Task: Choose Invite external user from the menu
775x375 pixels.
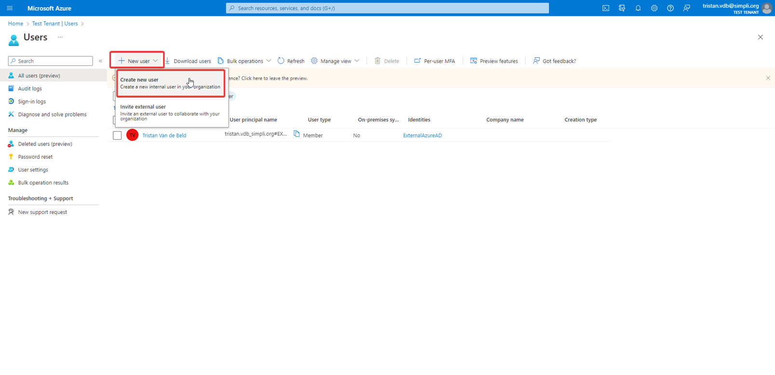Action: coord(171,112)
